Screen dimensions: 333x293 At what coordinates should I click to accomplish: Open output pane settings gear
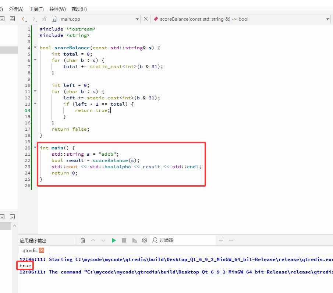tap(145, 240)
